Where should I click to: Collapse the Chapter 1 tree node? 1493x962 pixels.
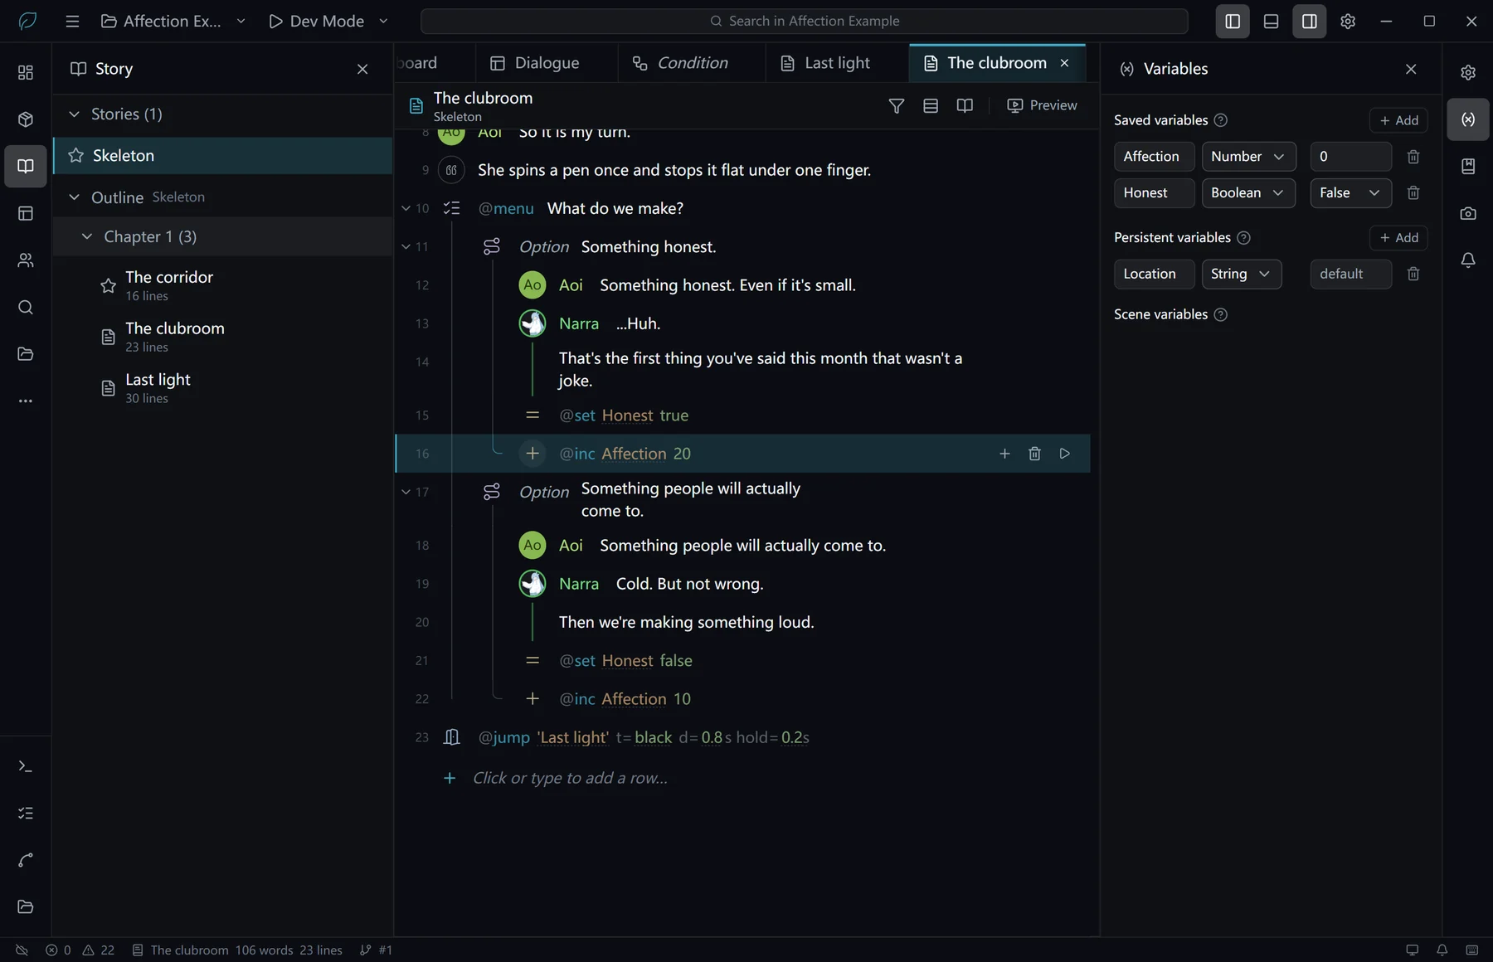pos(86,236)
